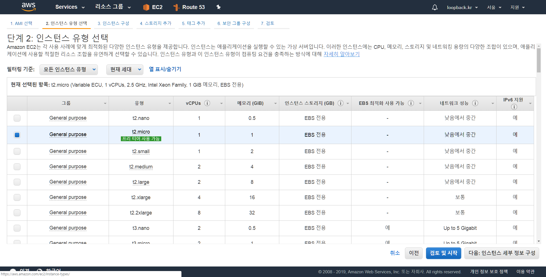Show info for network performance column
This screenshot has height=277, width=546.
coord(475,103)
